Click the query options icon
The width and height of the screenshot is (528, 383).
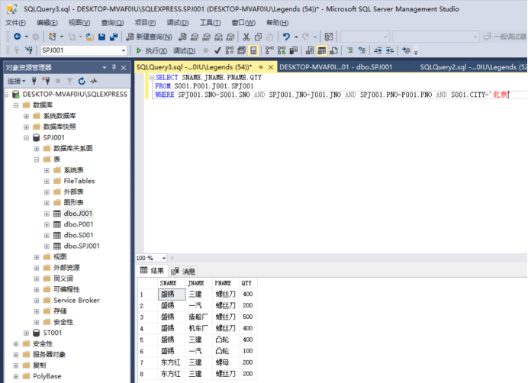[x=241, y=50]
